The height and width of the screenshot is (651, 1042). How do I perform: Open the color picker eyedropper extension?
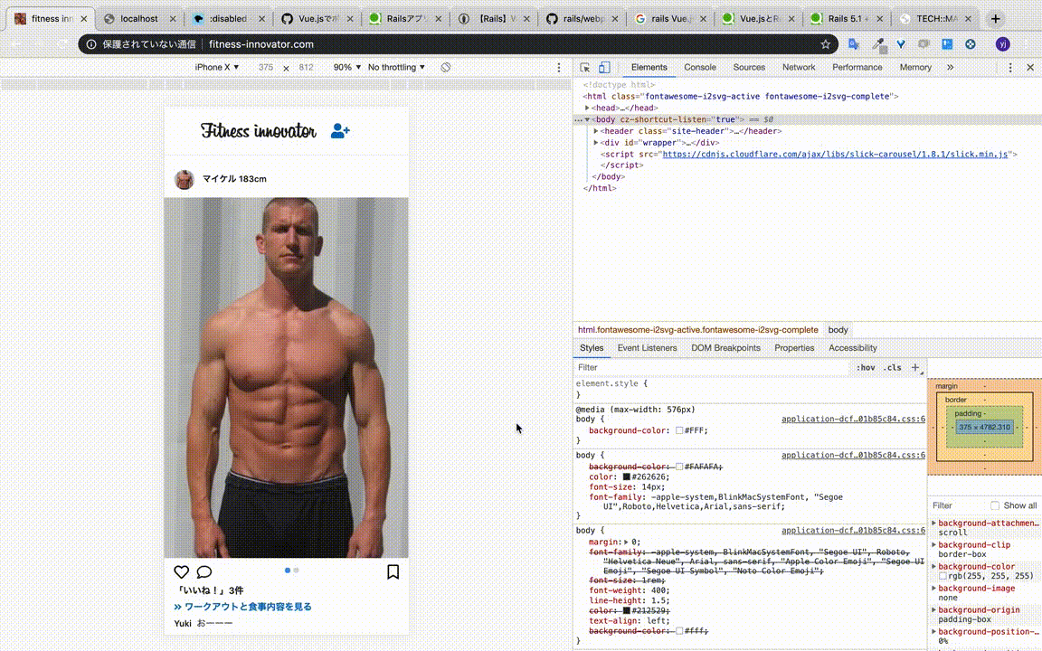878,44
